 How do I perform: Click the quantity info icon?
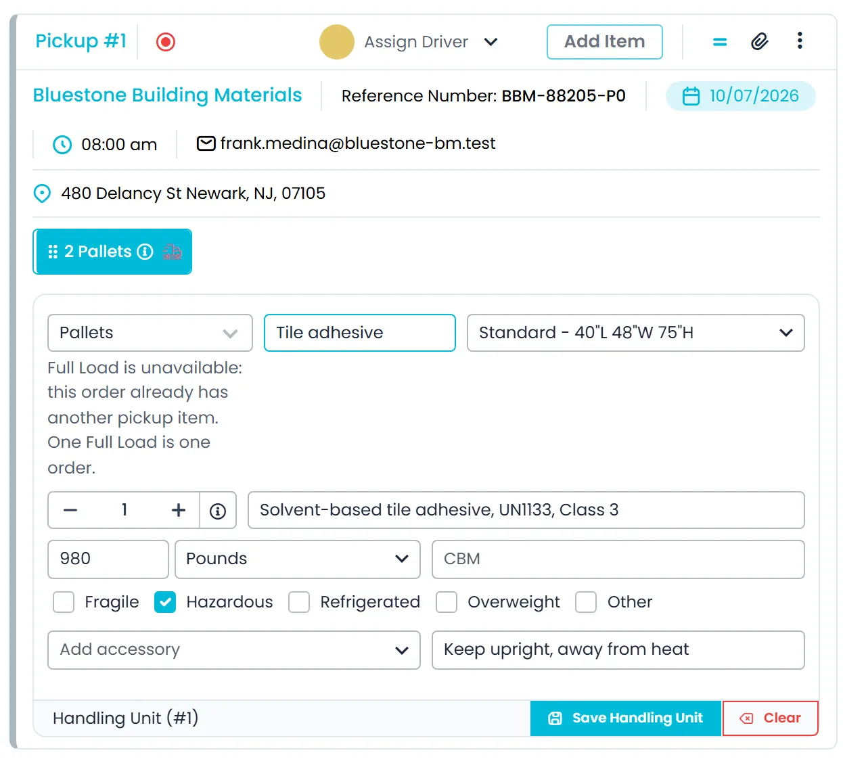click(218, 511)
